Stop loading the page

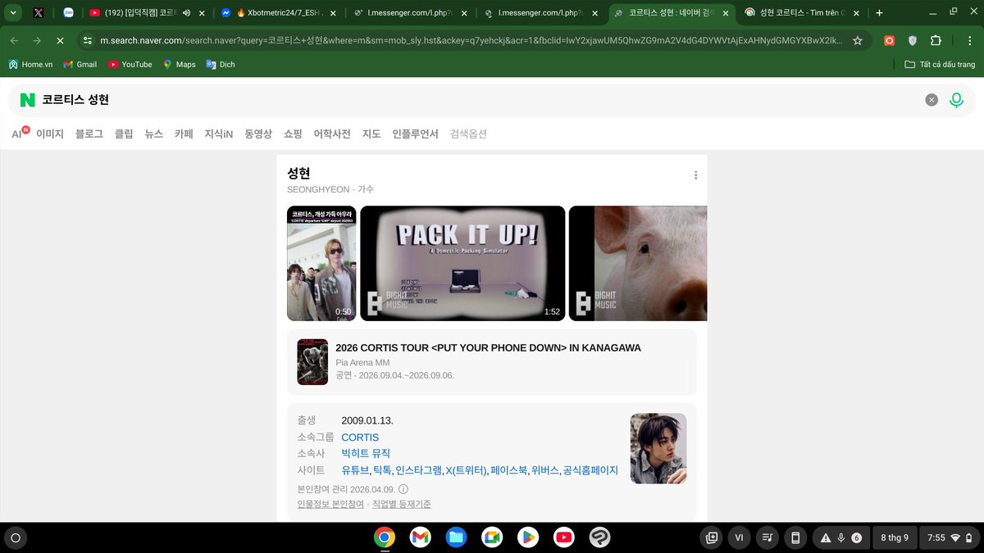(x=59, y=40)
